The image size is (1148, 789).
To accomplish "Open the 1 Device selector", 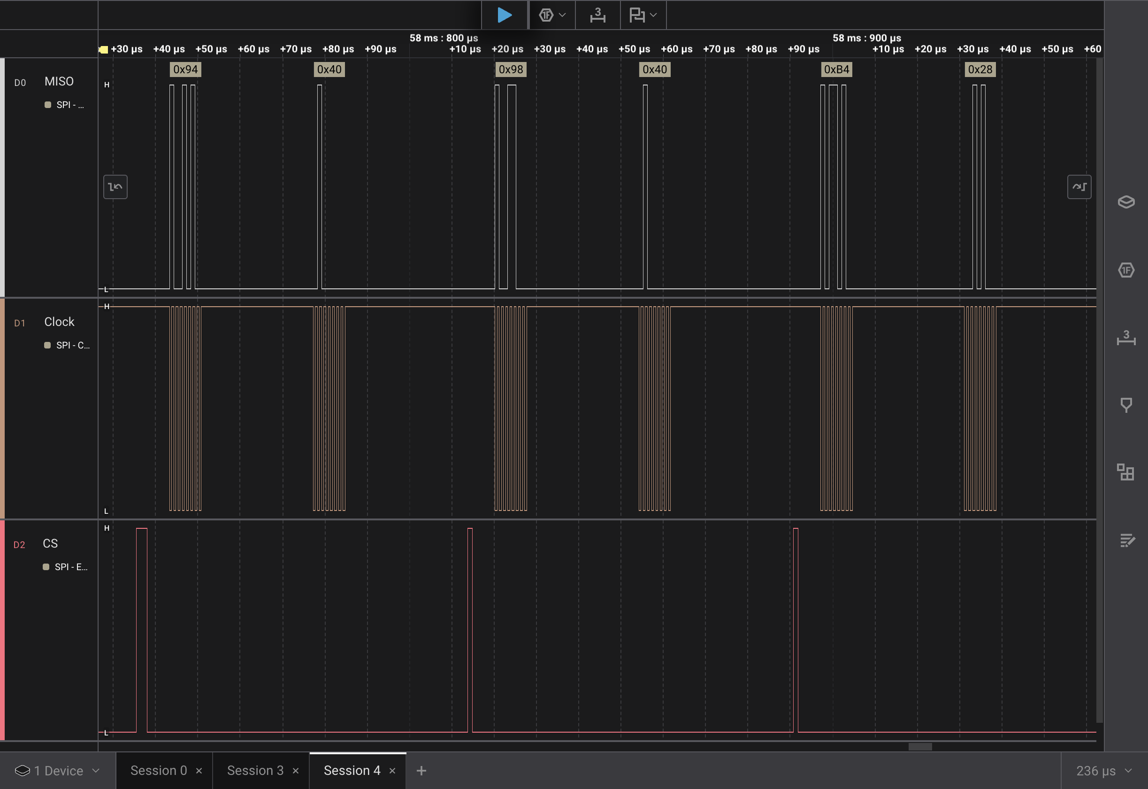I will (x=58, y=771).
